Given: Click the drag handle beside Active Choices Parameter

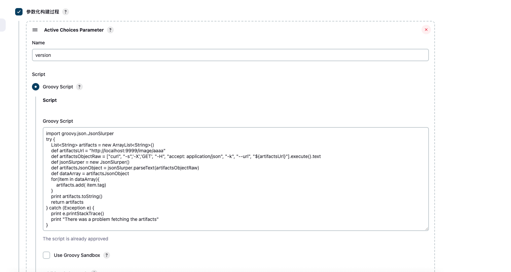Looking at the screenshot, I should tap(35, 30).
